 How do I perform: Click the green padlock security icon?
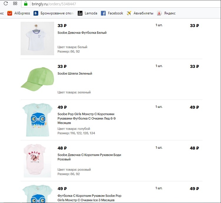pos(26,4)
